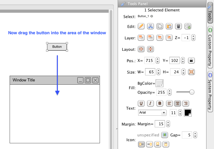Viewport: 214px width, 149px height.
Task: Choose an icon image next to unspecified
Action: click(x=164, y=135)
